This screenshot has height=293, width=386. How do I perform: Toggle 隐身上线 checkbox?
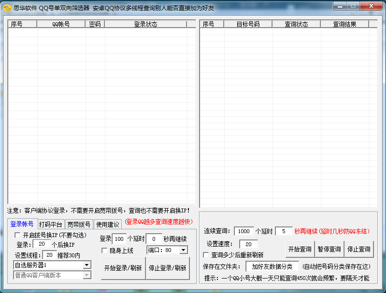pyautogui.click(x=104, y=251)
